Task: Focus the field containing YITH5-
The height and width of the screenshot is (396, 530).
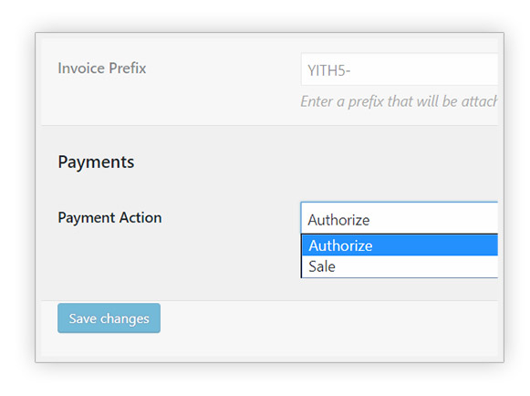Action: tap(400, 69)
